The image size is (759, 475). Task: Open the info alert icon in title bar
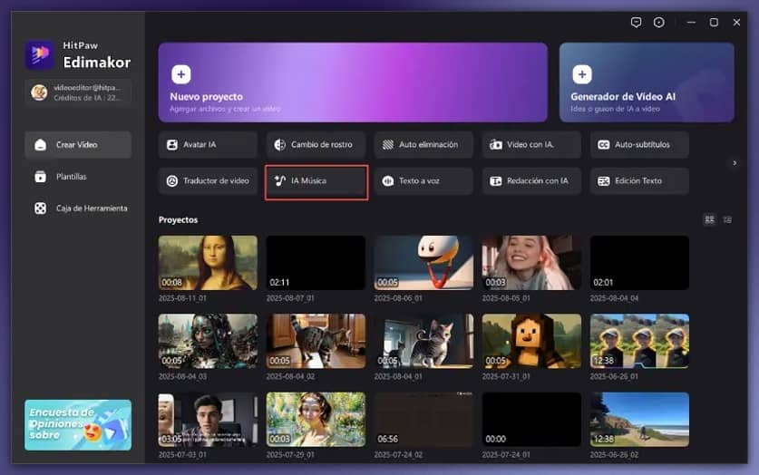pos(659,23)
